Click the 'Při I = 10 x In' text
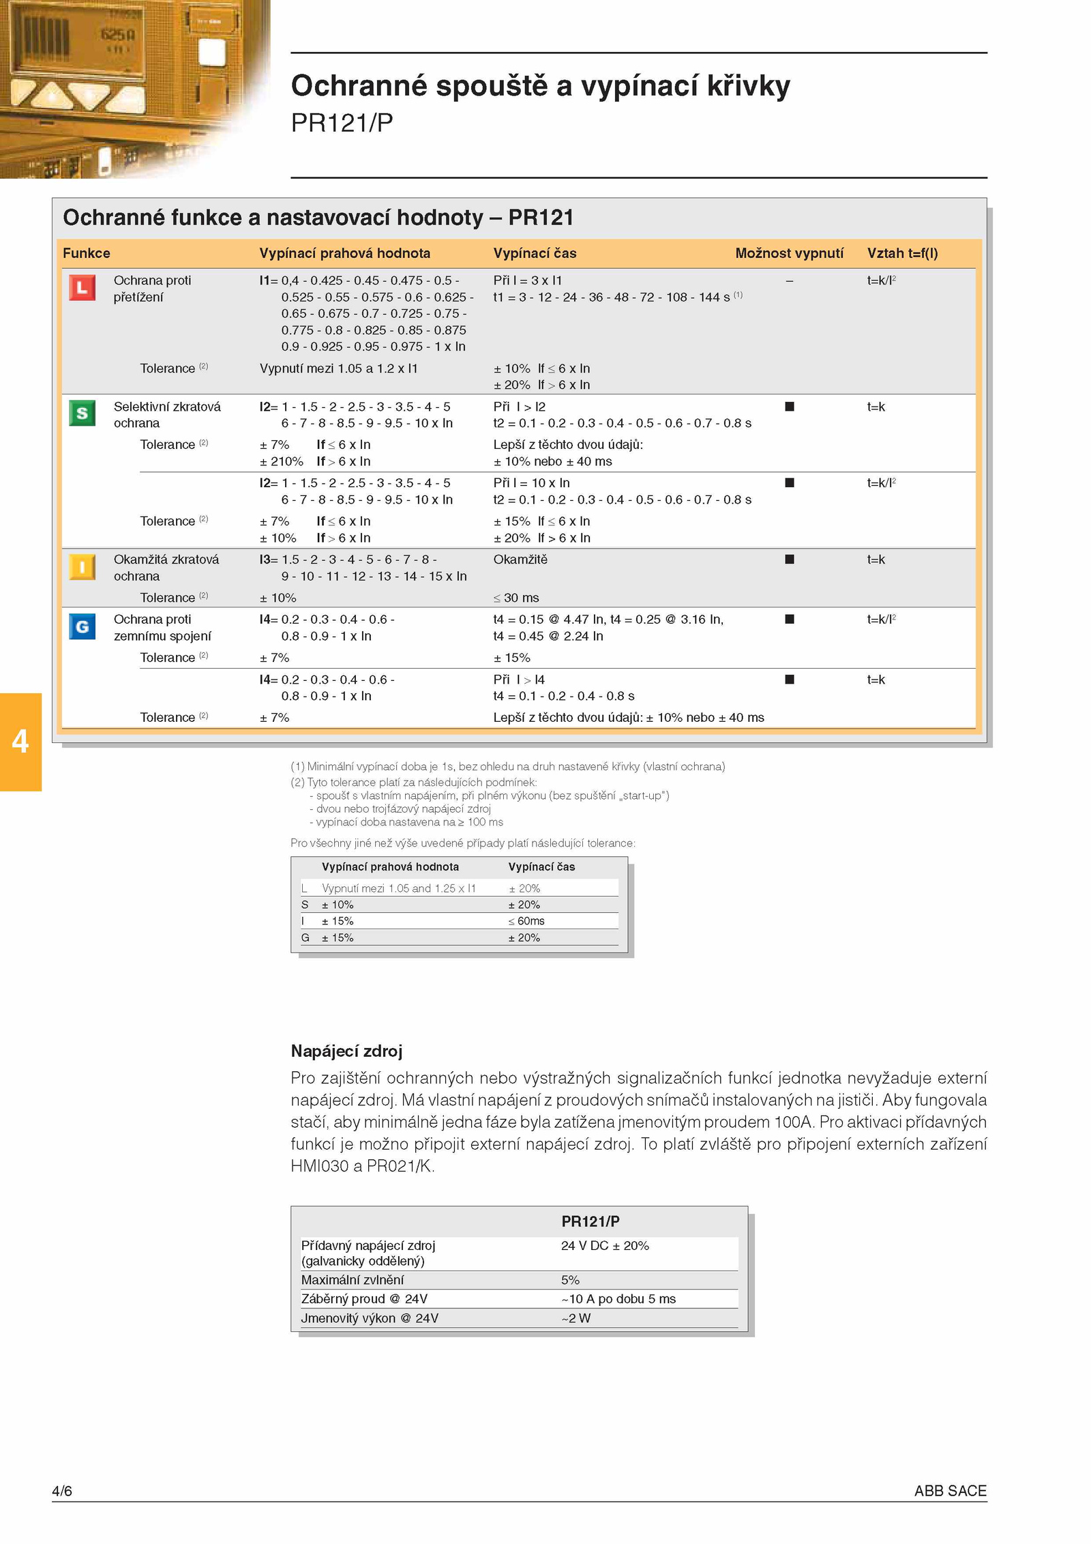Viewport: 1091px width, 1544px height. coord(532,483)
